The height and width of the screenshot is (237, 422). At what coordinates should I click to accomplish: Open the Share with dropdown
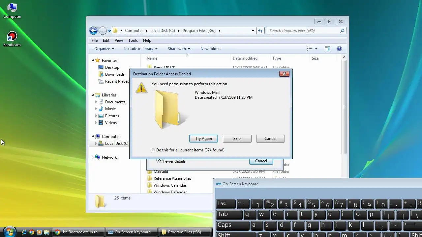(179, 49)
